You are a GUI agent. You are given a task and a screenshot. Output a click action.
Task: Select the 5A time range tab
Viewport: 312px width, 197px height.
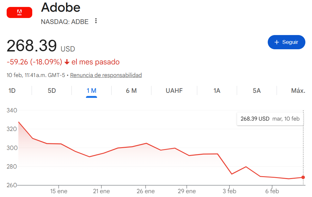257,91
